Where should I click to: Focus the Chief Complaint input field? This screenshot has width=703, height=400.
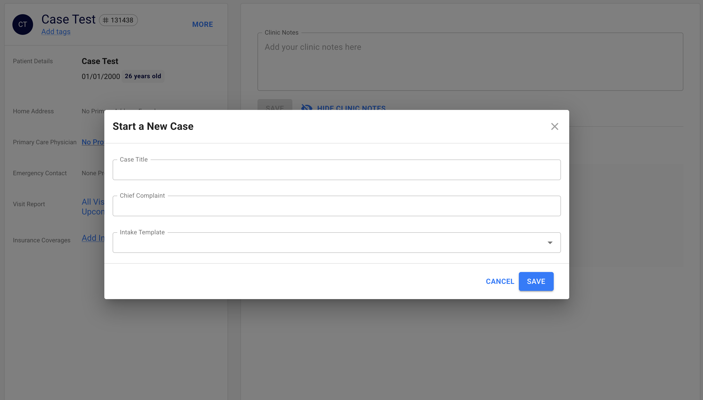point(337,206)
